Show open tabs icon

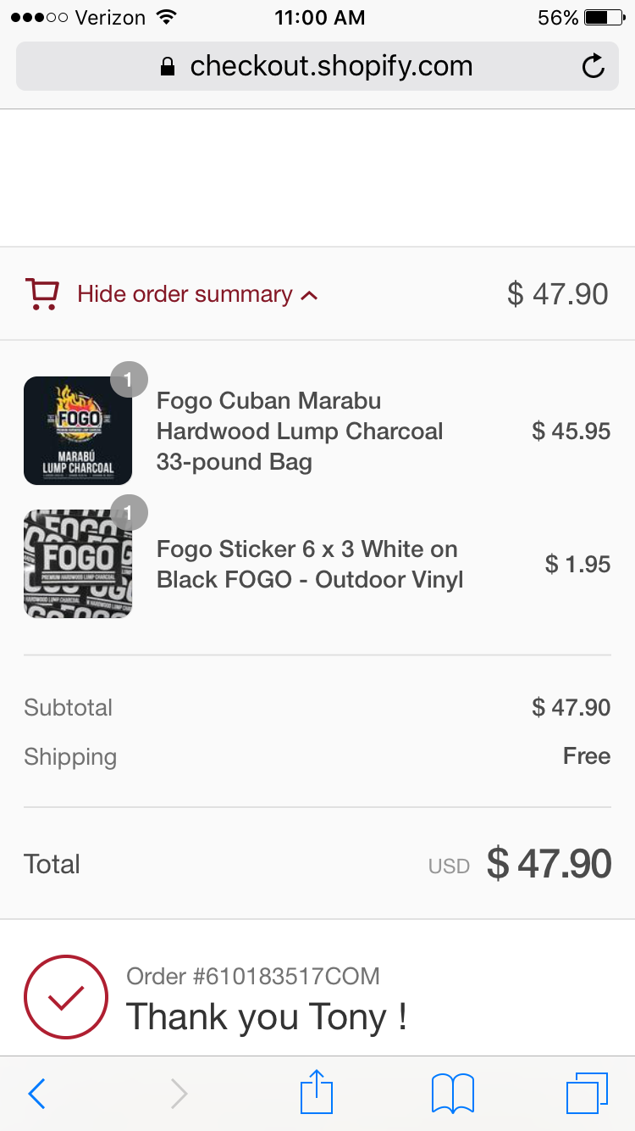click(x=587, y=1093)
